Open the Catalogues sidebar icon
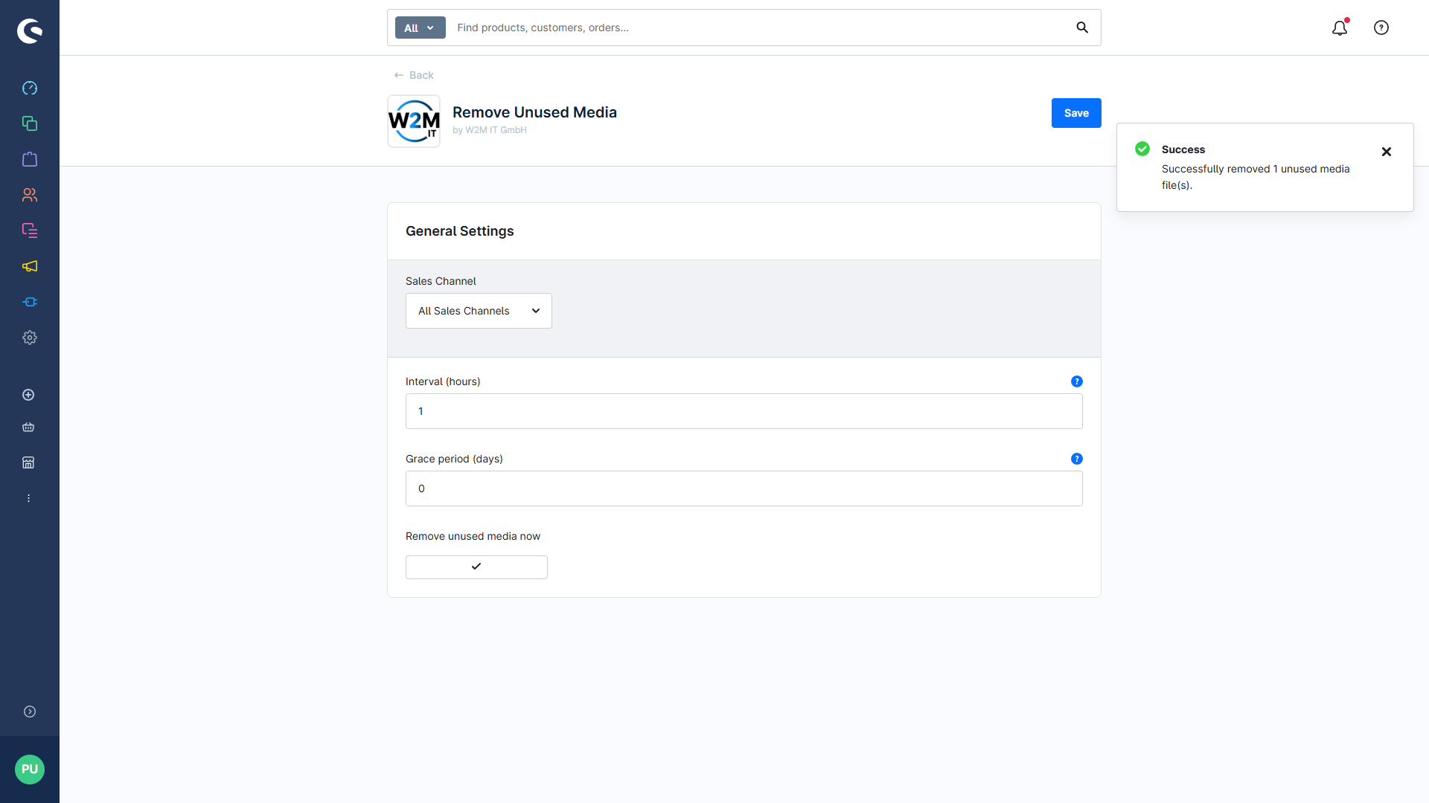The width and height of the screenshot is (1429, 803). coord(30,123)
